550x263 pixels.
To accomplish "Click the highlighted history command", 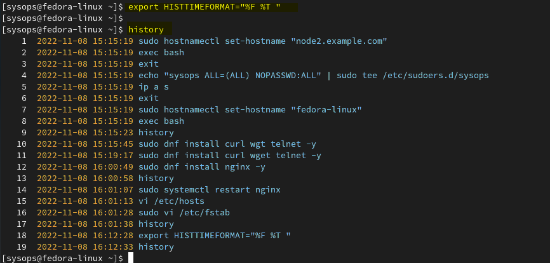I will (x=146, y=30).
